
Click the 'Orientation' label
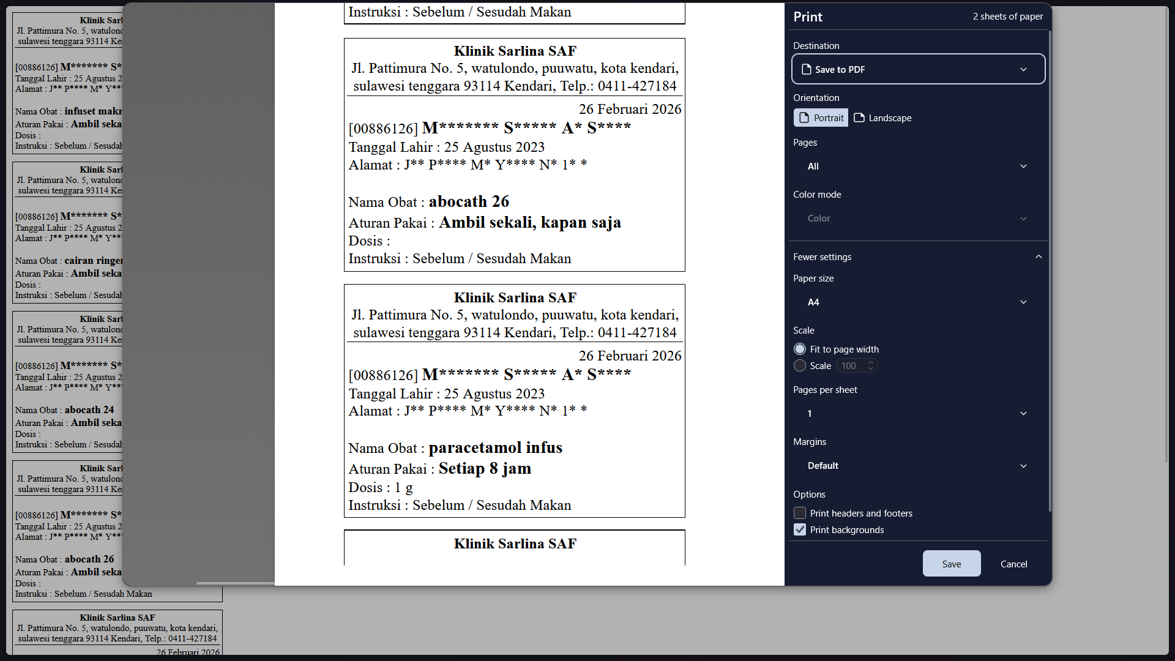click(816, 98)
